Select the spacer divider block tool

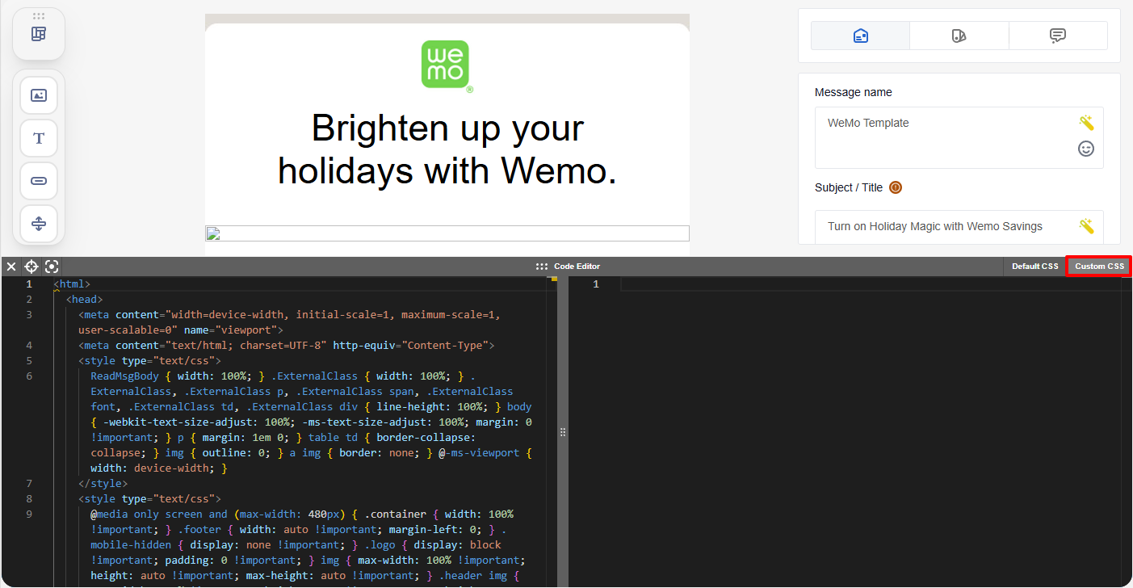39,224
